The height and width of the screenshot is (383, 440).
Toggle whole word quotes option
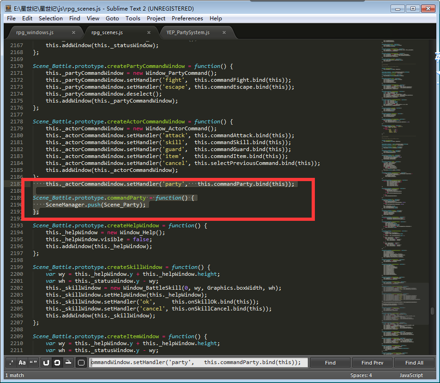[x=33, y=363]
